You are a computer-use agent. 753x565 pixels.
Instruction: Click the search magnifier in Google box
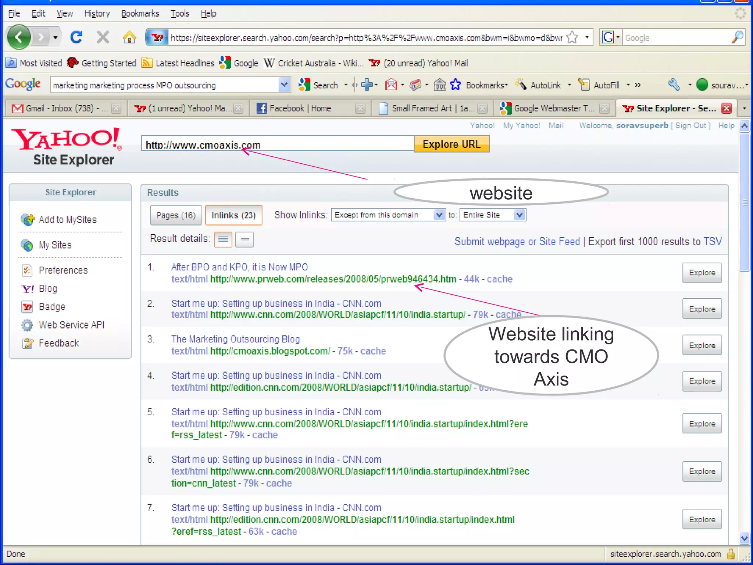coord(738,38)
